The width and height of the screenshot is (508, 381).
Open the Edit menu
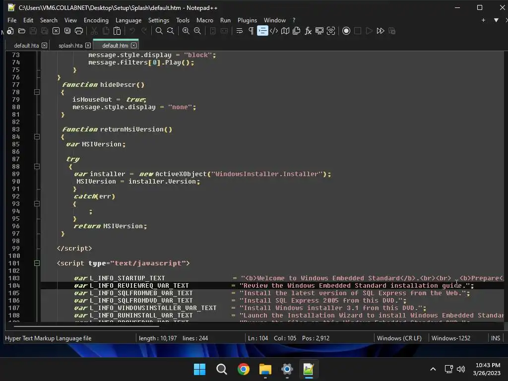tap(28, 20)
